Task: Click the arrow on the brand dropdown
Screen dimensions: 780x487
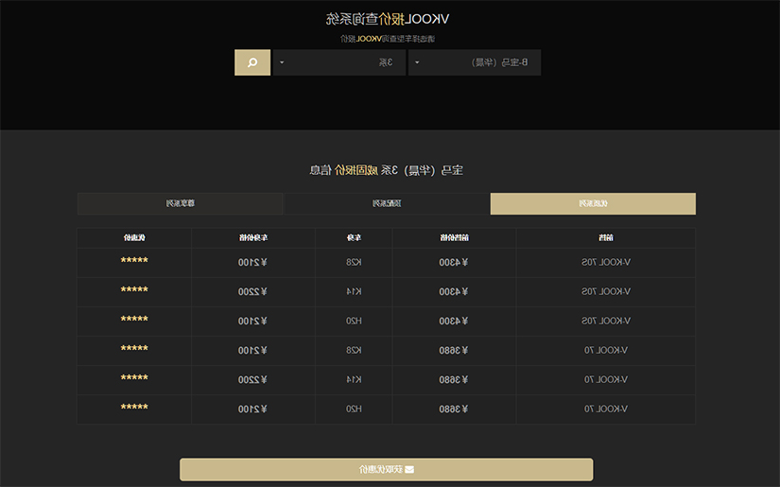Action: tap(417, 62)
